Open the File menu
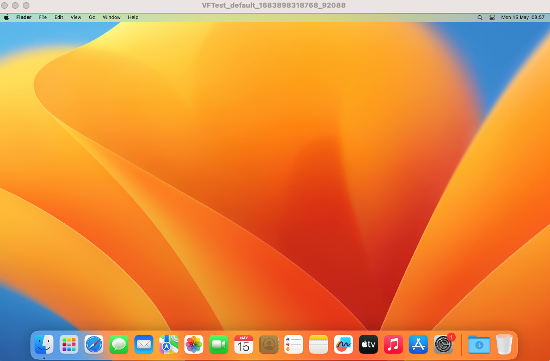Image resolution: width=550 pixels, height=361 pixels. pos(42,17)
